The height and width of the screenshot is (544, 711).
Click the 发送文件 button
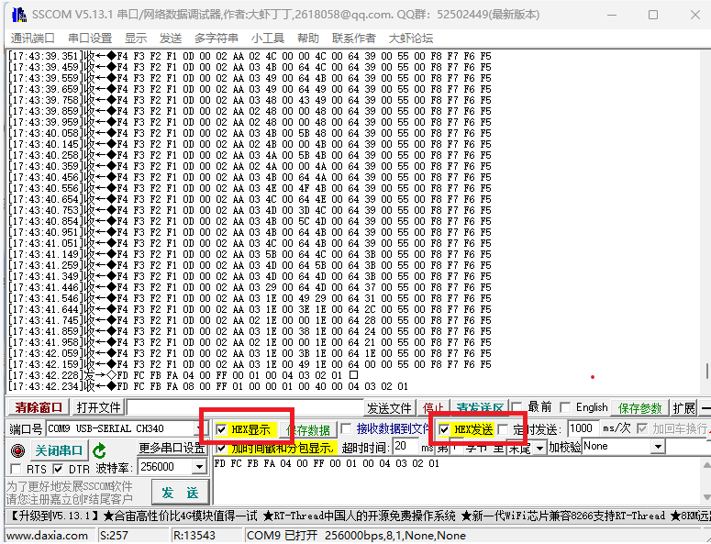point(389,407)
